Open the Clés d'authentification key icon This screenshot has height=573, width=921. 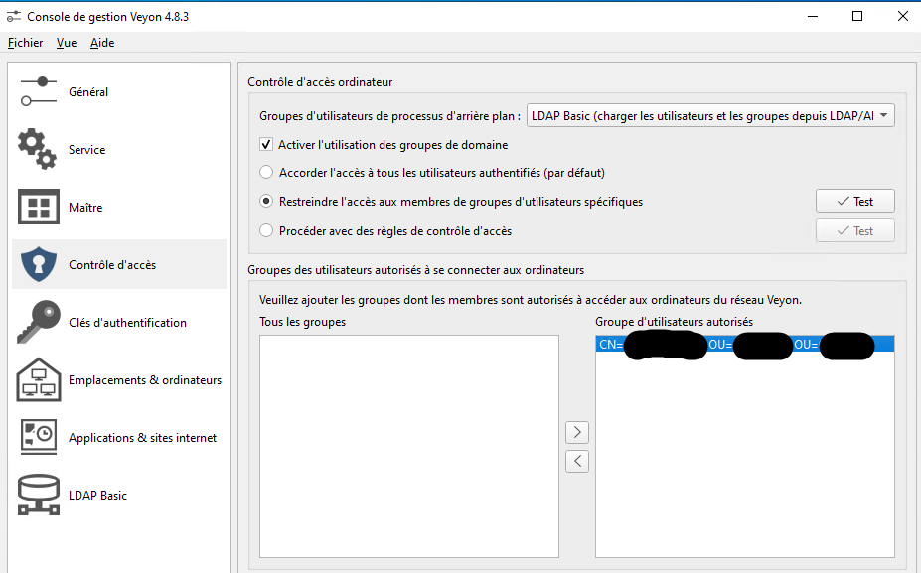tap(39, 322)
